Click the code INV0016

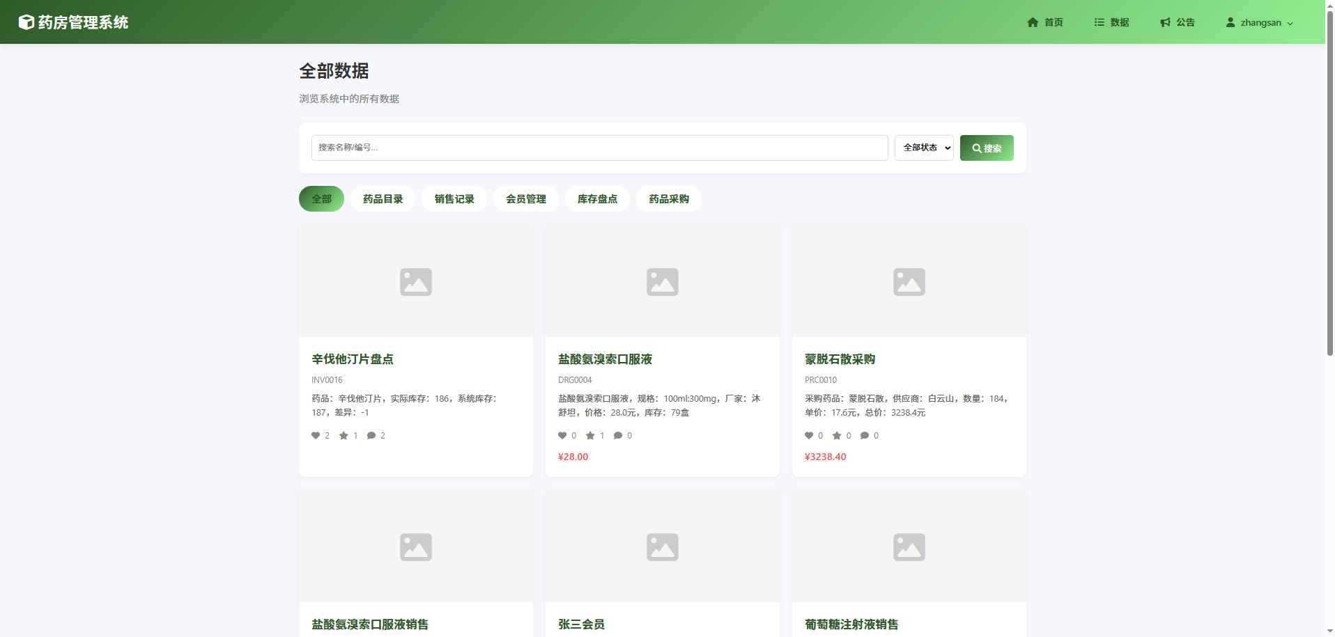(327, 380)
